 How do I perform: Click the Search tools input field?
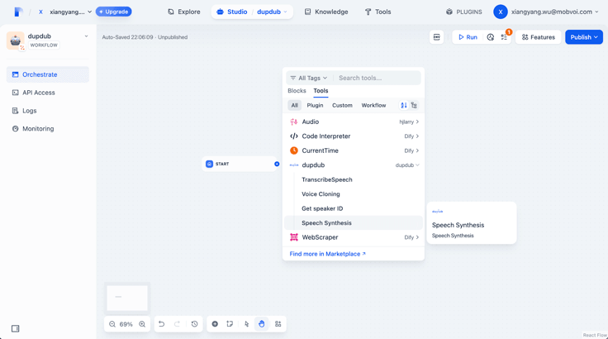tap(377, 78)
